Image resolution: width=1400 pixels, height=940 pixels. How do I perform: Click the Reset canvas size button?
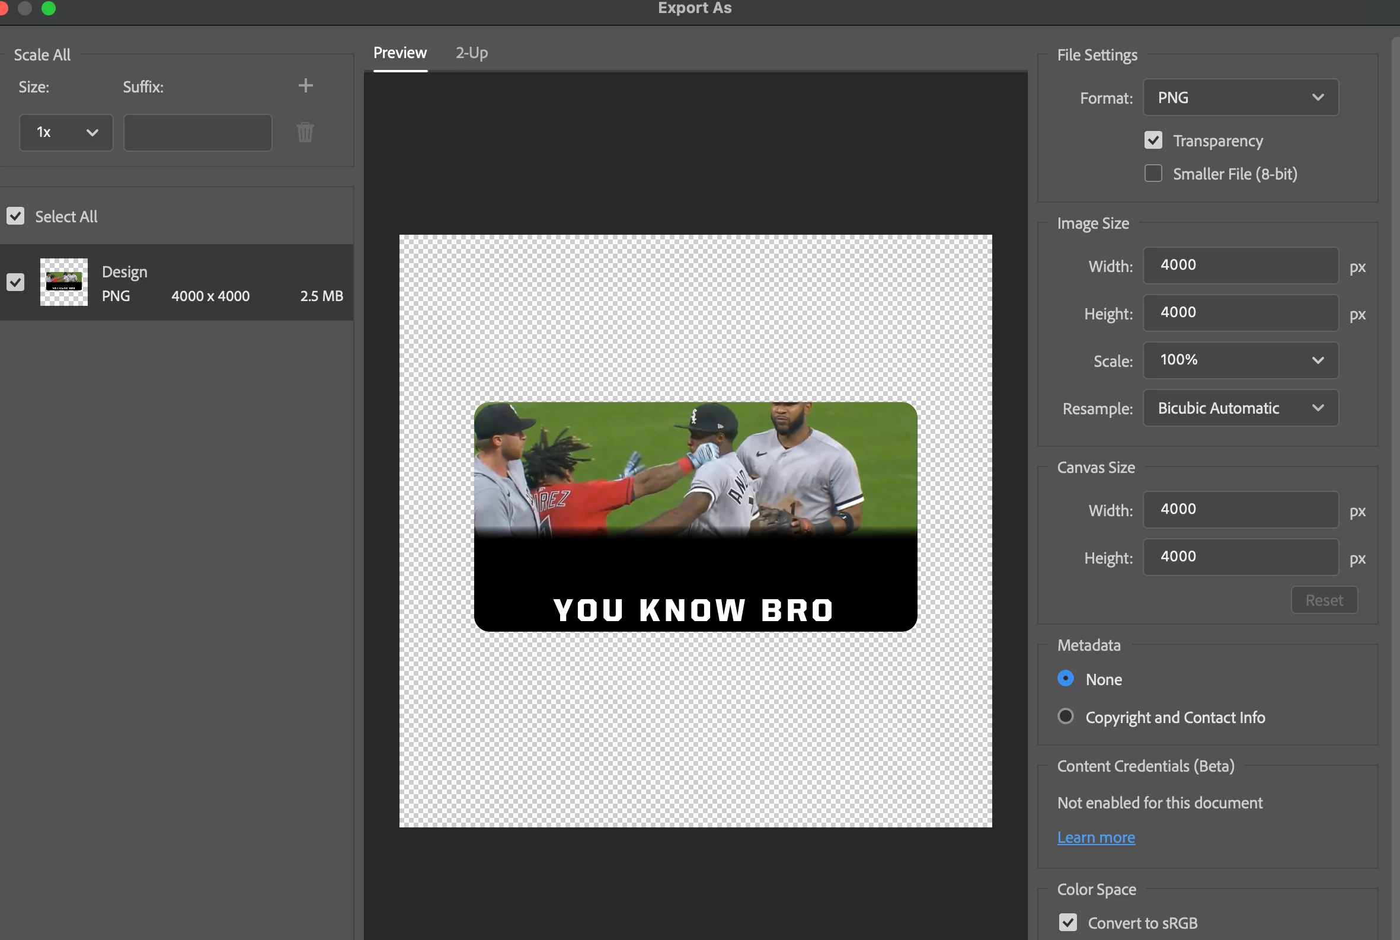click(x=1324, y=599)
